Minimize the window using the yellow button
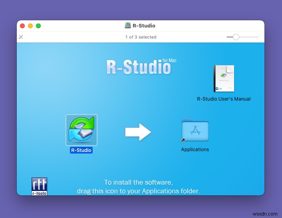The image size is (282, 218). 30,26
